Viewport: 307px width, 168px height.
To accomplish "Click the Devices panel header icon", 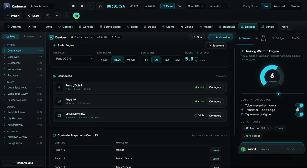I will (x=51, y=37).
